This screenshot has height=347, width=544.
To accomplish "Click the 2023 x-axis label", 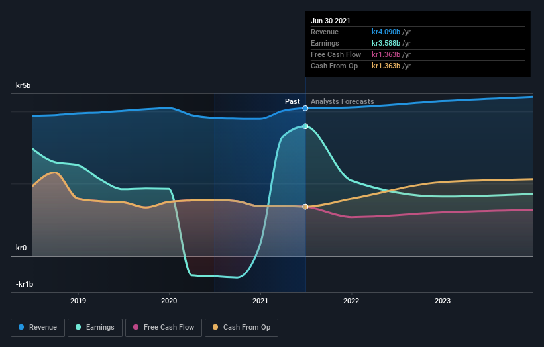I will (x=443, y=301).
